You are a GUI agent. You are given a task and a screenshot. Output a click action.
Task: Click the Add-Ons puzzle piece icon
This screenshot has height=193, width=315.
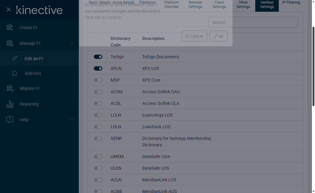(15, 73)
